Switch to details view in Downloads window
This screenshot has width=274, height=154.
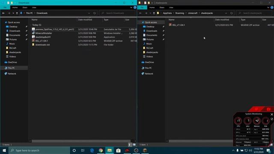[x=129, y=145]
